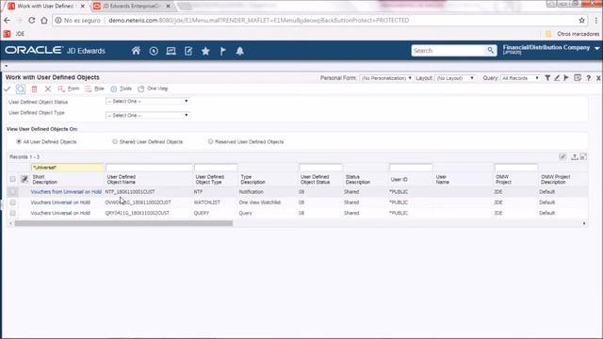Click the grid row selector edit icon
The height and width of the screenshot is (339, 603).
point(24,179)
